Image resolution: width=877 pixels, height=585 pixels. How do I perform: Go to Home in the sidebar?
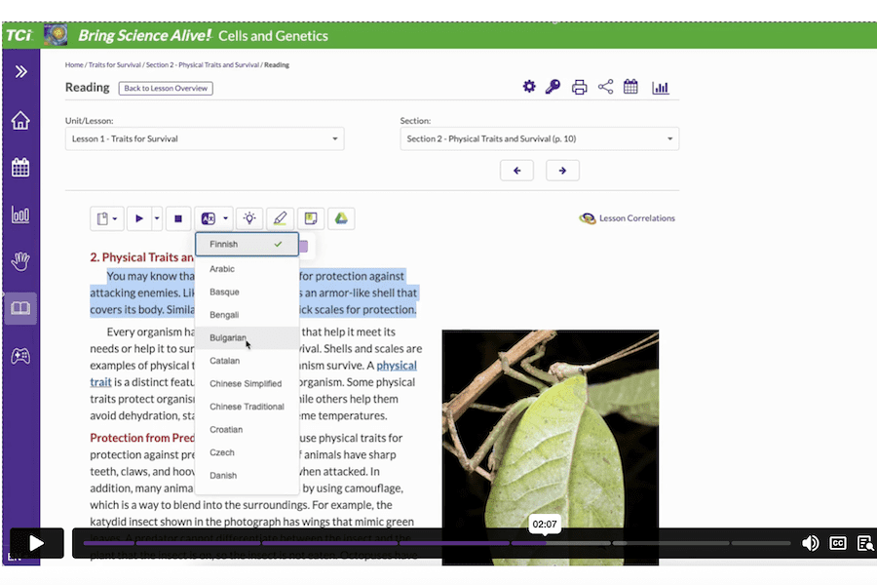(20, 120)
